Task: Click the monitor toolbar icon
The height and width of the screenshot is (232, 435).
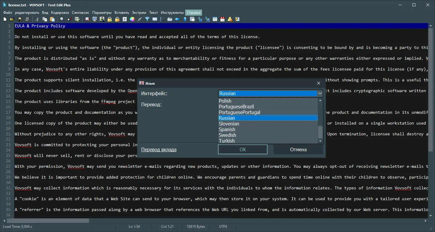Action: click(x=95, y=19)
